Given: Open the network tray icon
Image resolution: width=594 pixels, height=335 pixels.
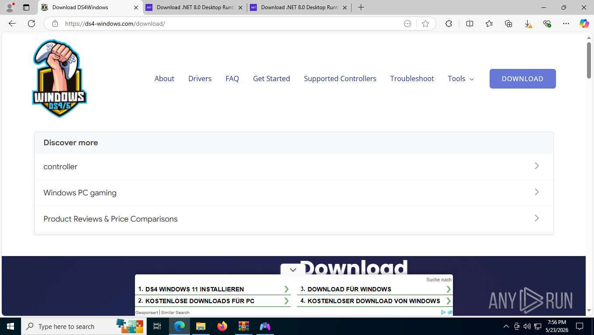Looking at the screenshot, I should pos(537,326).
